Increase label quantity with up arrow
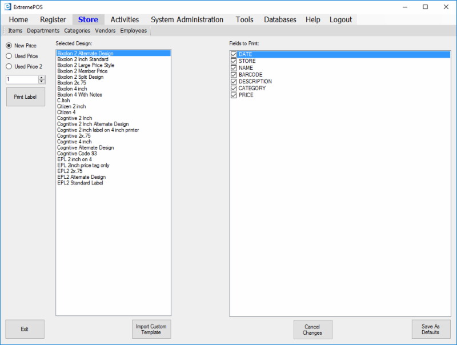The image size is (457, 345). coord(42,78)
